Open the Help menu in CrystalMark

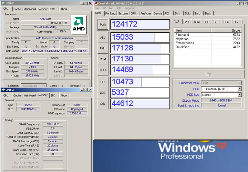pyautogui.click(x=118, y=8)
